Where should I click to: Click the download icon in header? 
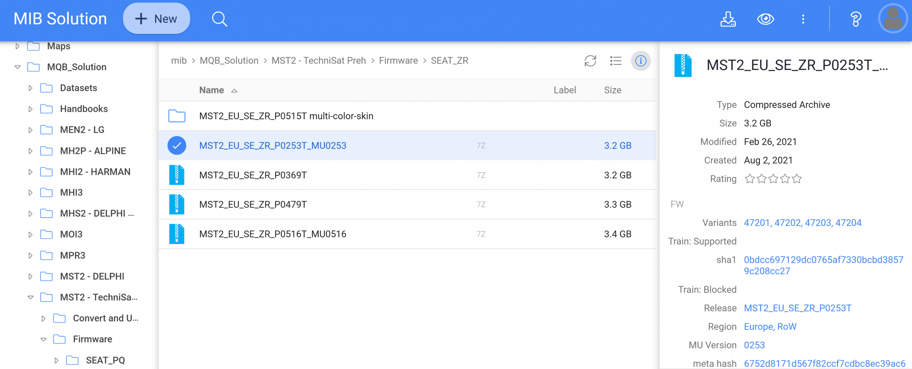(x=728, y=19)
